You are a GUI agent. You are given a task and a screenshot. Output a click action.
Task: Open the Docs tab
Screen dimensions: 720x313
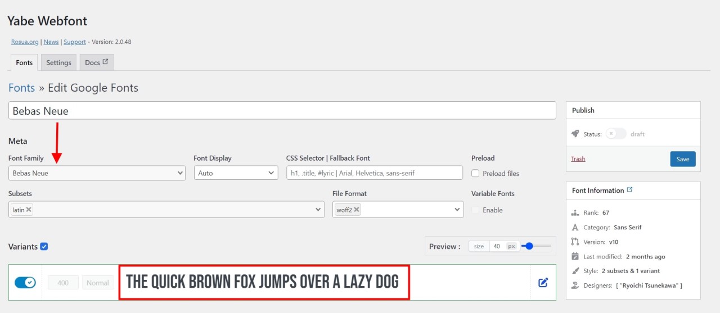tap(97, 62)
